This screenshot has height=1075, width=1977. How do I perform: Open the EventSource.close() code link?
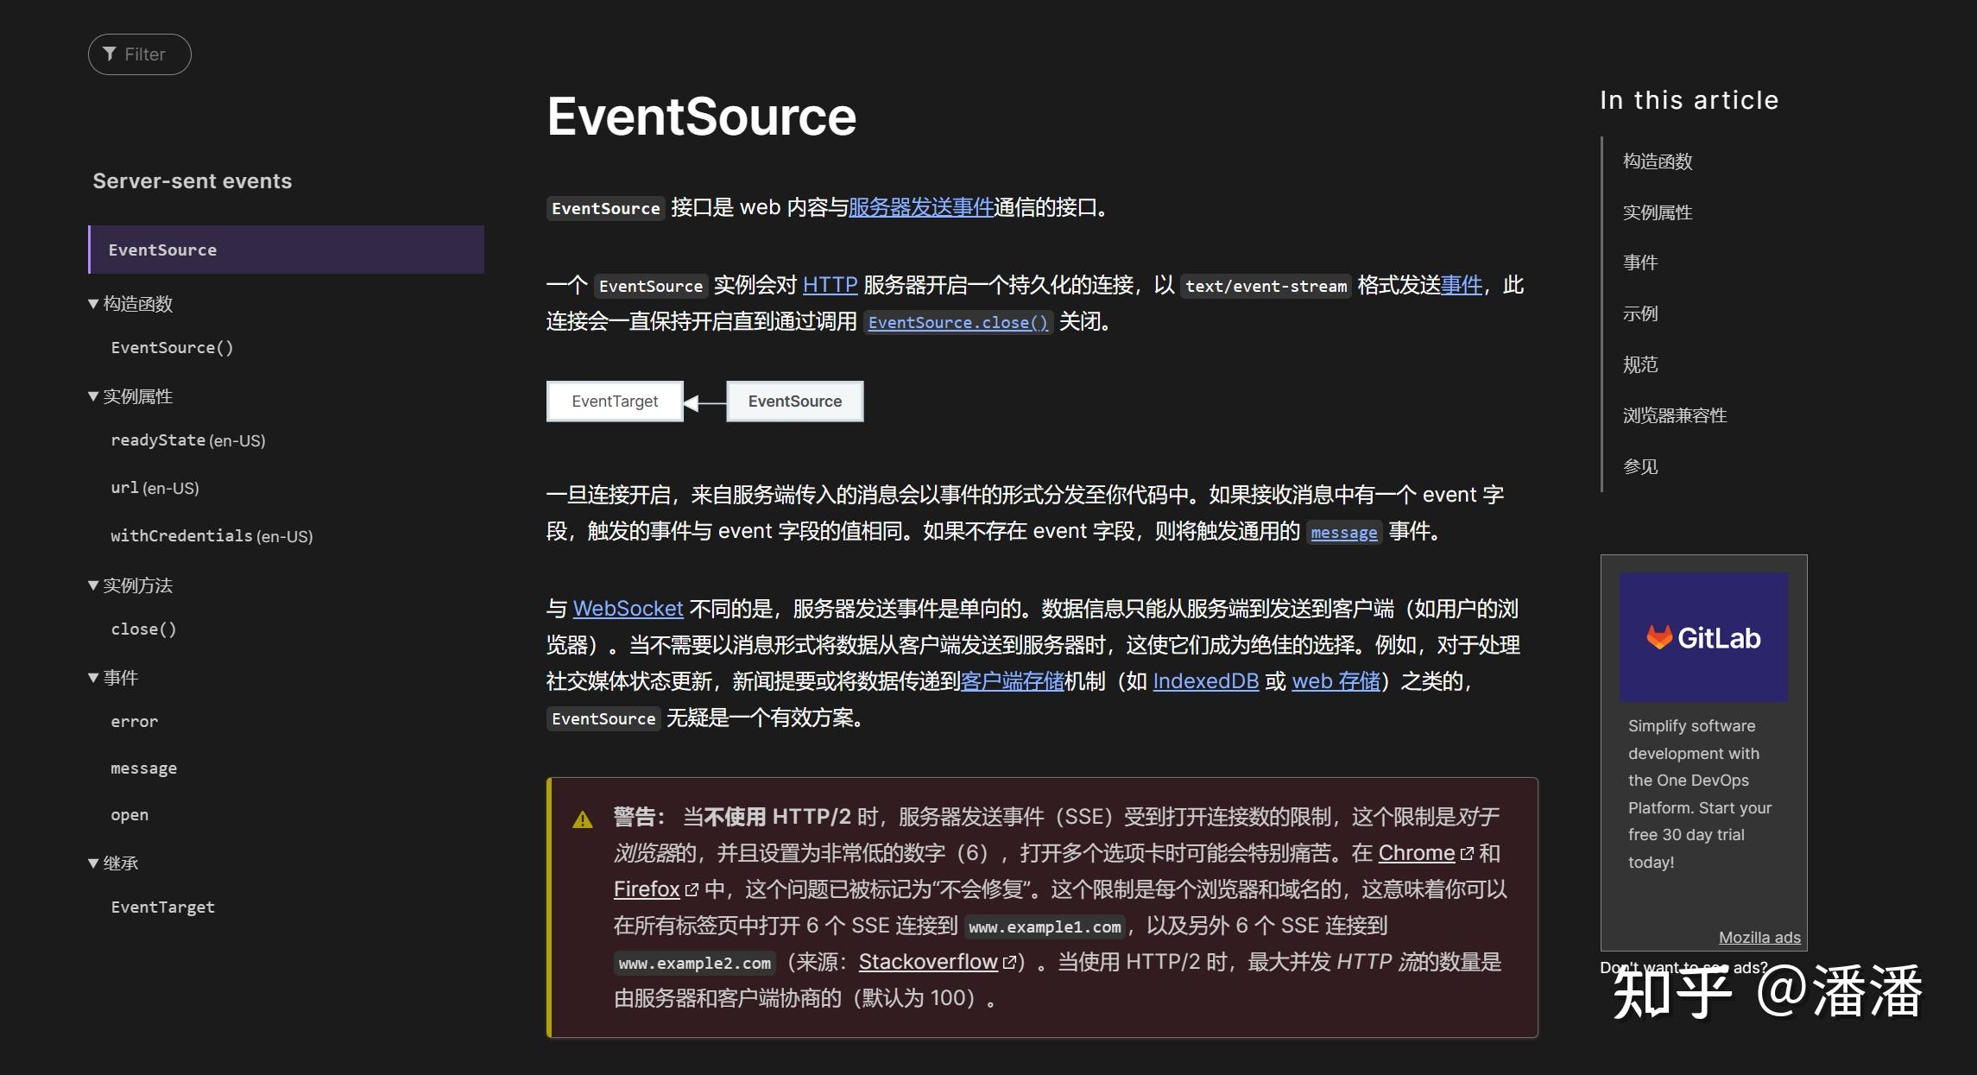(957, 323)
